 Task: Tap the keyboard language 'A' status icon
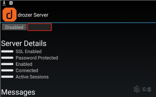point(11,3)
